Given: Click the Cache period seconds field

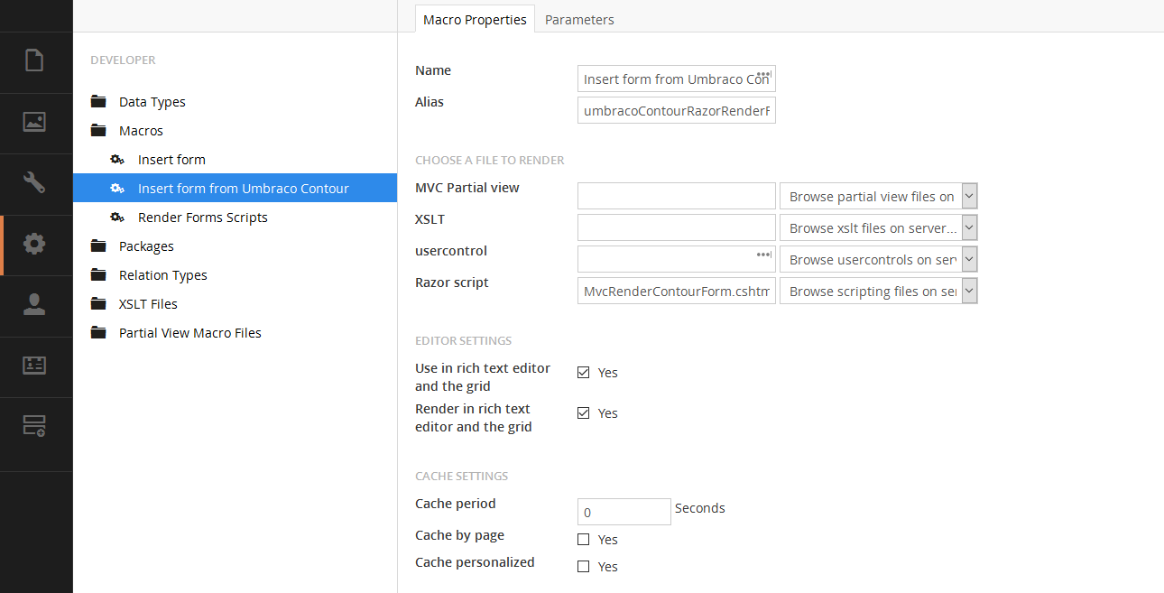Looking at the screenshot, I should [624, 512].
